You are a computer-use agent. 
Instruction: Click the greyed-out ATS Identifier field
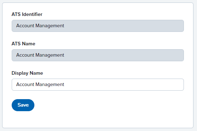pyautogui.click(x=98, y=26)
